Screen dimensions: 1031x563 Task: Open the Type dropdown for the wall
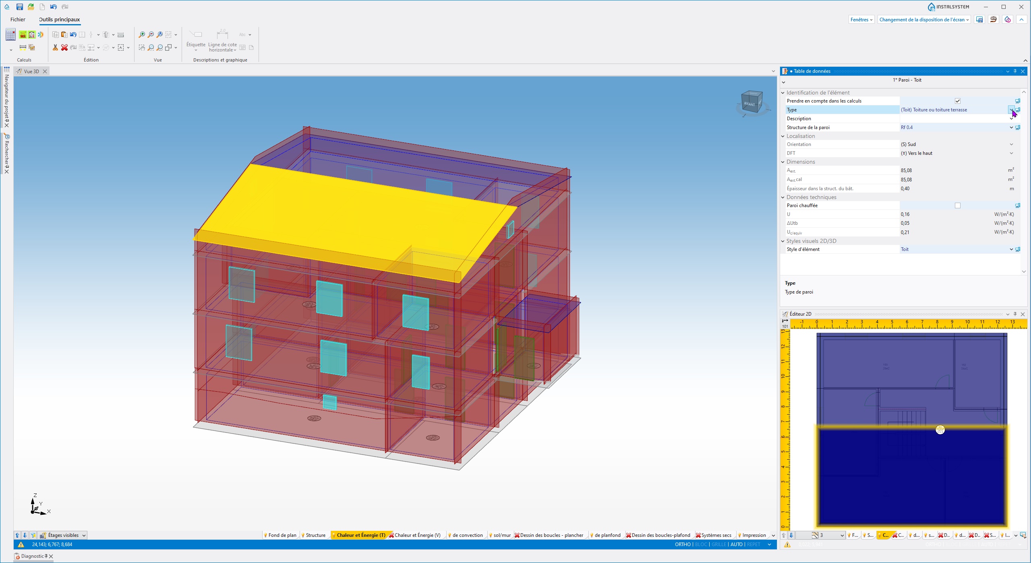[x=1011, y=110]
